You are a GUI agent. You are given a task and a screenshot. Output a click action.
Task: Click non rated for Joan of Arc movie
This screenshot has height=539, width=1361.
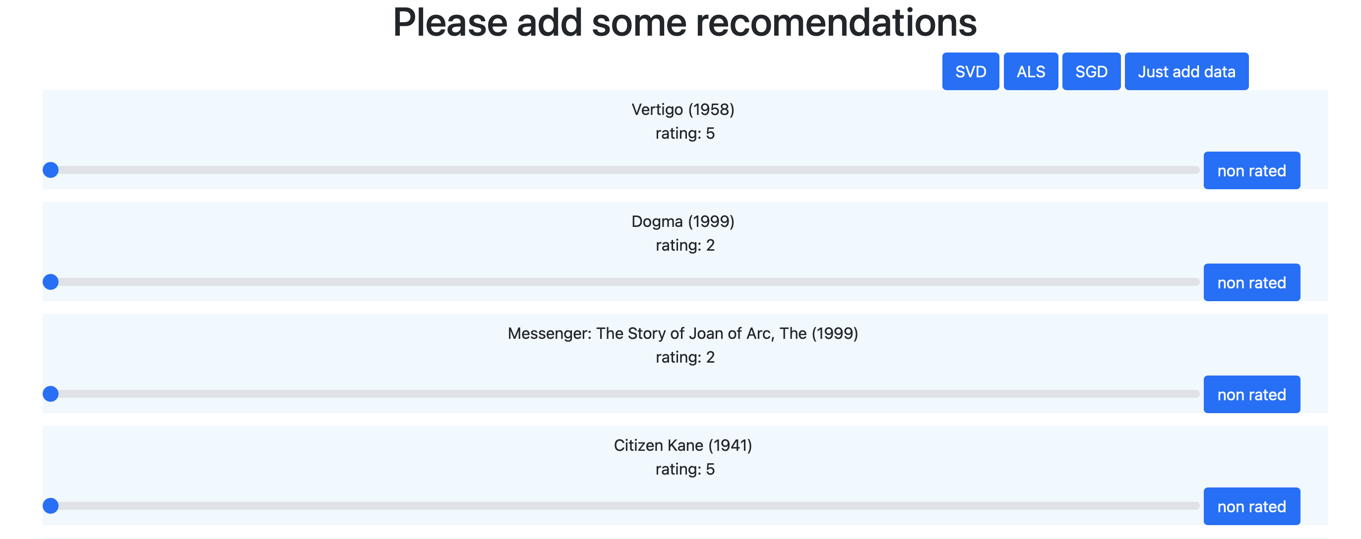coord(1251,394)
